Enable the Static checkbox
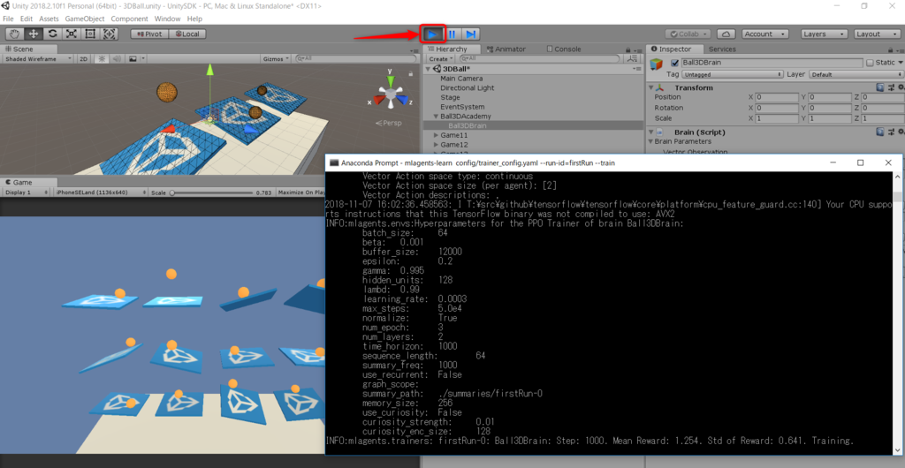905x468 pixels. pyautogui.click(x=870, y=63)
